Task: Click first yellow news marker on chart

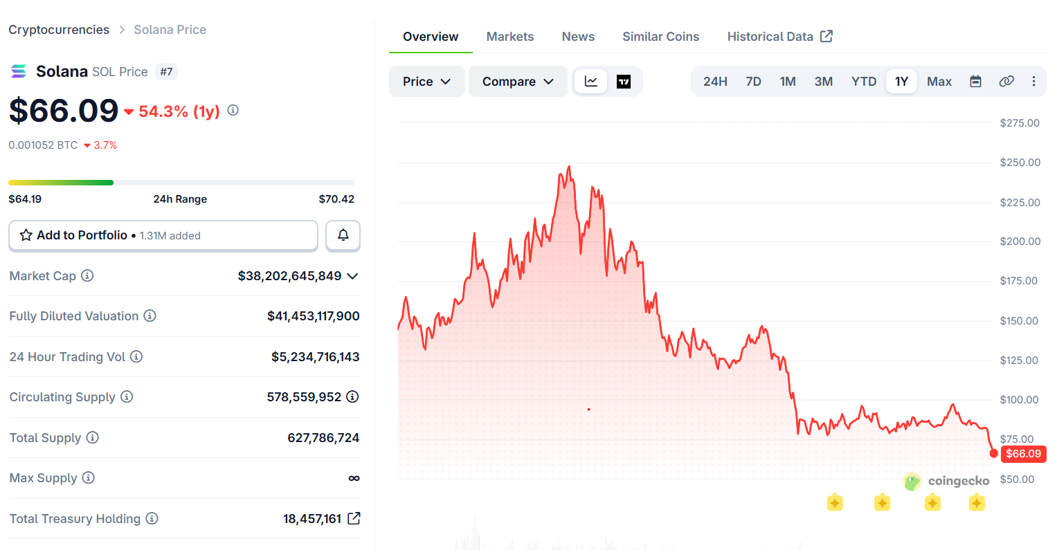Action: pyautogui.click(x=835, y=503)
